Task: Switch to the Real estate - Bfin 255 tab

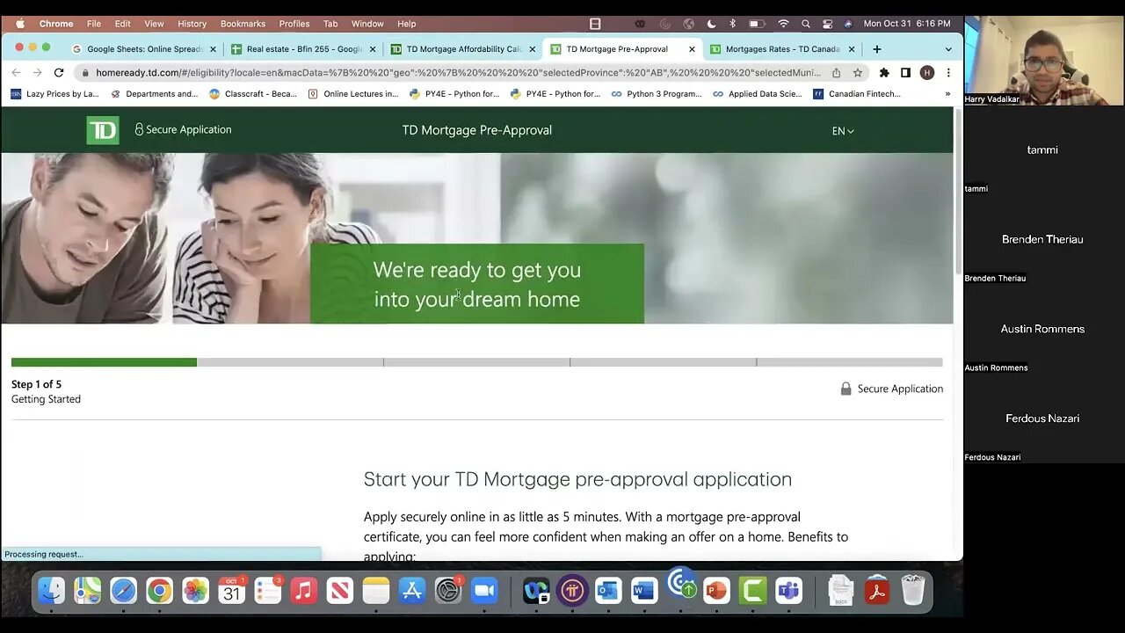Action: (x=303, y=49)
